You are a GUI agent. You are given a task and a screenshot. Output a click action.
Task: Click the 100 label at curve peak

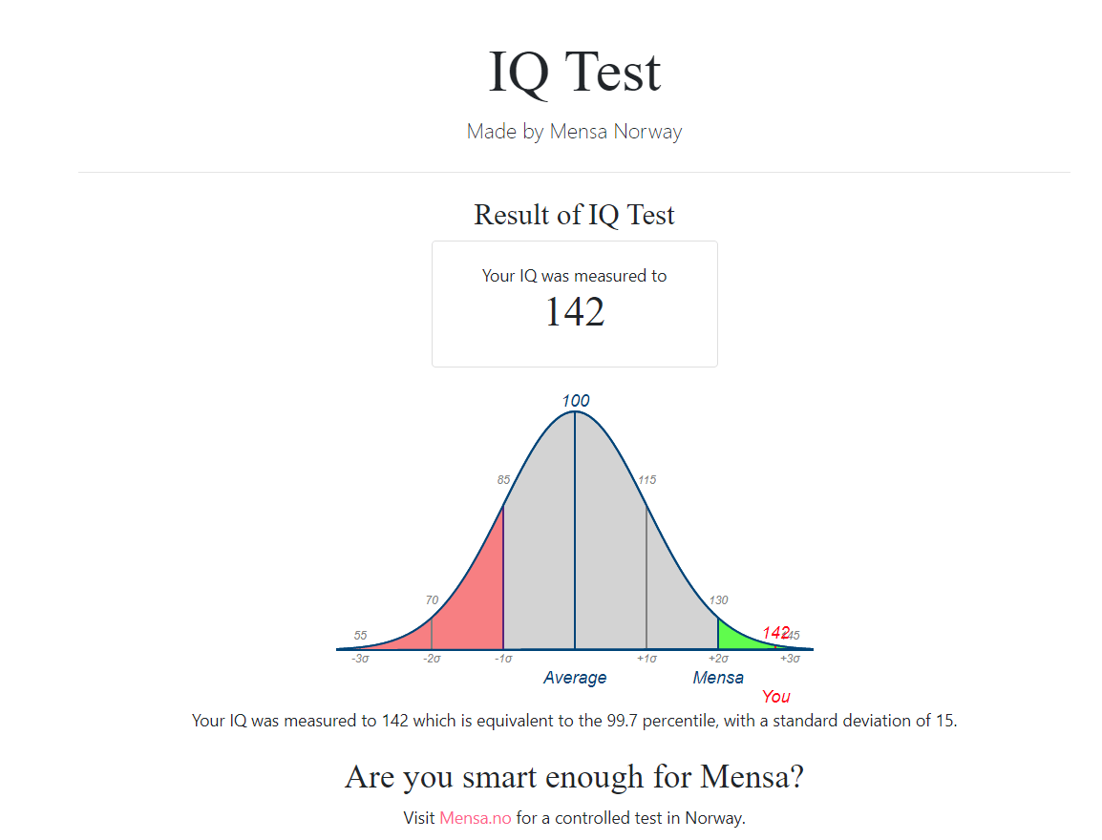point(575,401)
